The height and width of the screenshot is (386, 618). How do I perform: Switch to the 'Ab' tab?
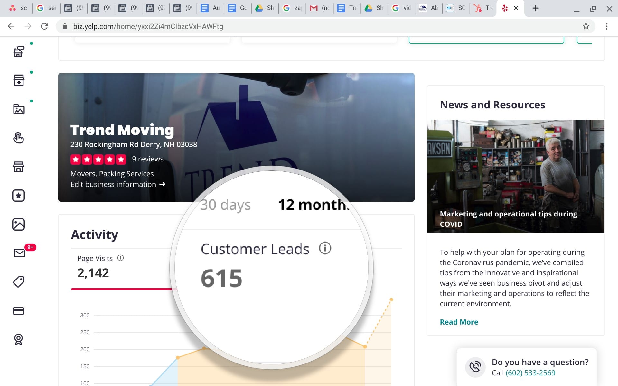coord(429,8)
